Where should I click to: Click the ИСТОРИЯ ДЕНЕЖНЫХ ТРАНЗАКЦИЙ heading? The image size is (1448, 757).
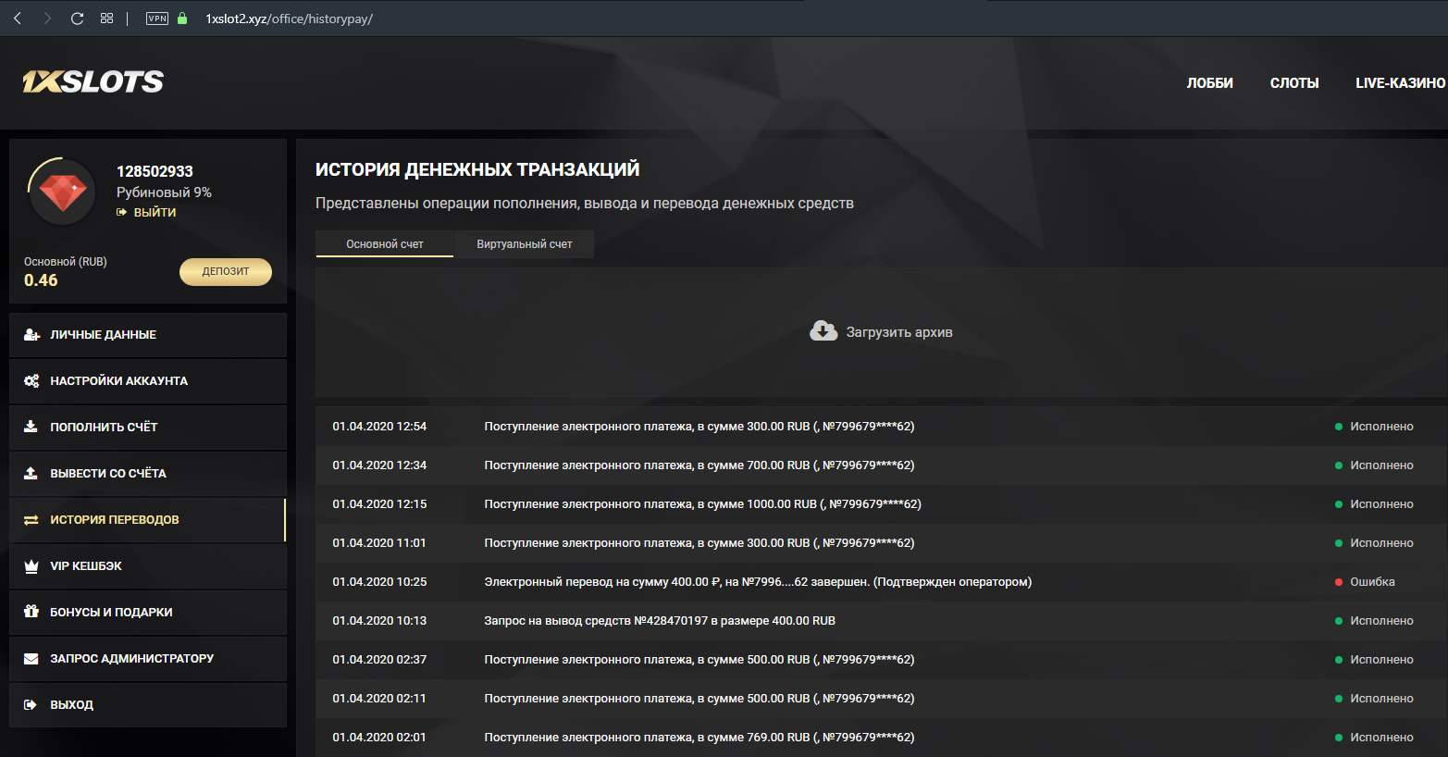pyautogui.click(x=477, y=169)
